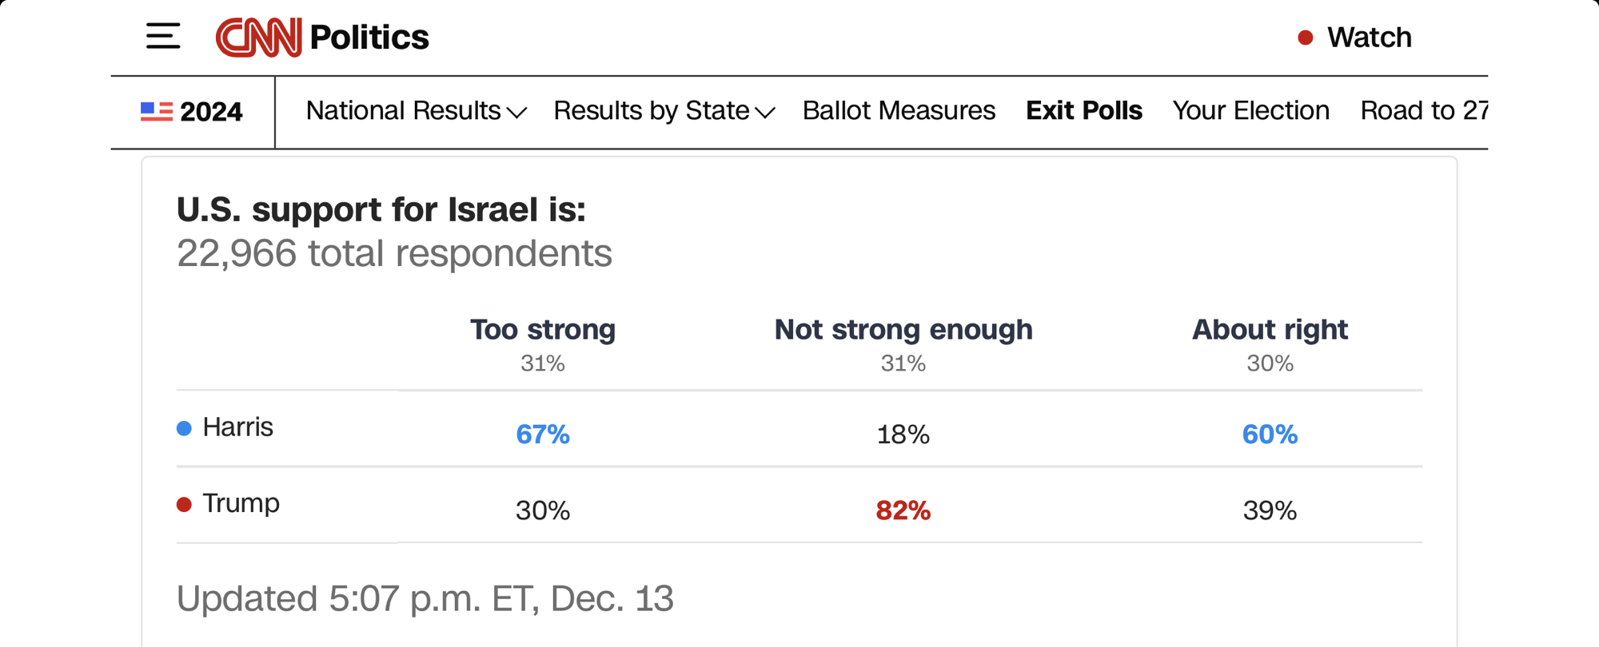Expand the Results by State chevron
This screenshot has width=1599, height=647.
click(765, 113)
